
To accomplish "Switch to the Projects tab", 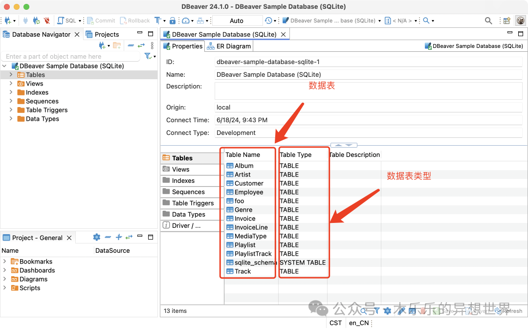I will [x=102, y=34].
